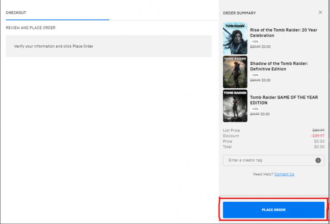Screen dimensions: 330x224
Task: Click the Tomb Raider GAME OF THE YEAR EDITION title
Action: (284, 100)
